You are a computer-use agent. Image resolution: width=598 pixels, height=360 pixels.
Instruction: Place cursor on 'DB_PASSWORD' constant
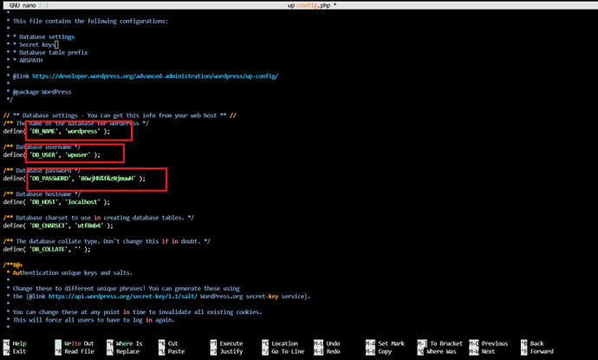pyautogui.click(x=49, y=179)
